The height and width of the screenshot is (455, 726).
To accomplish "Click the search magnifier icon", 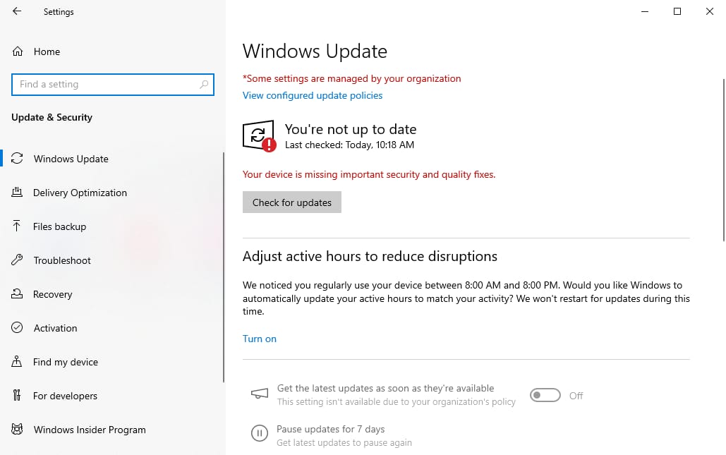I will [x=204, y=85].
